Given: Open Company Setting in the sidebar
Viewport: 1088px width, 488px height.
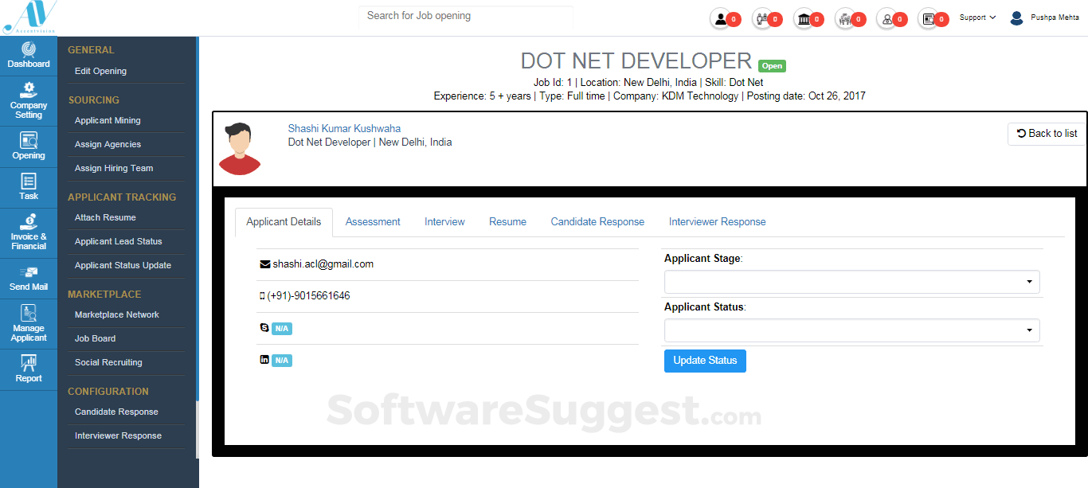Looking at the screenshot, I should [x=29, y=100].
